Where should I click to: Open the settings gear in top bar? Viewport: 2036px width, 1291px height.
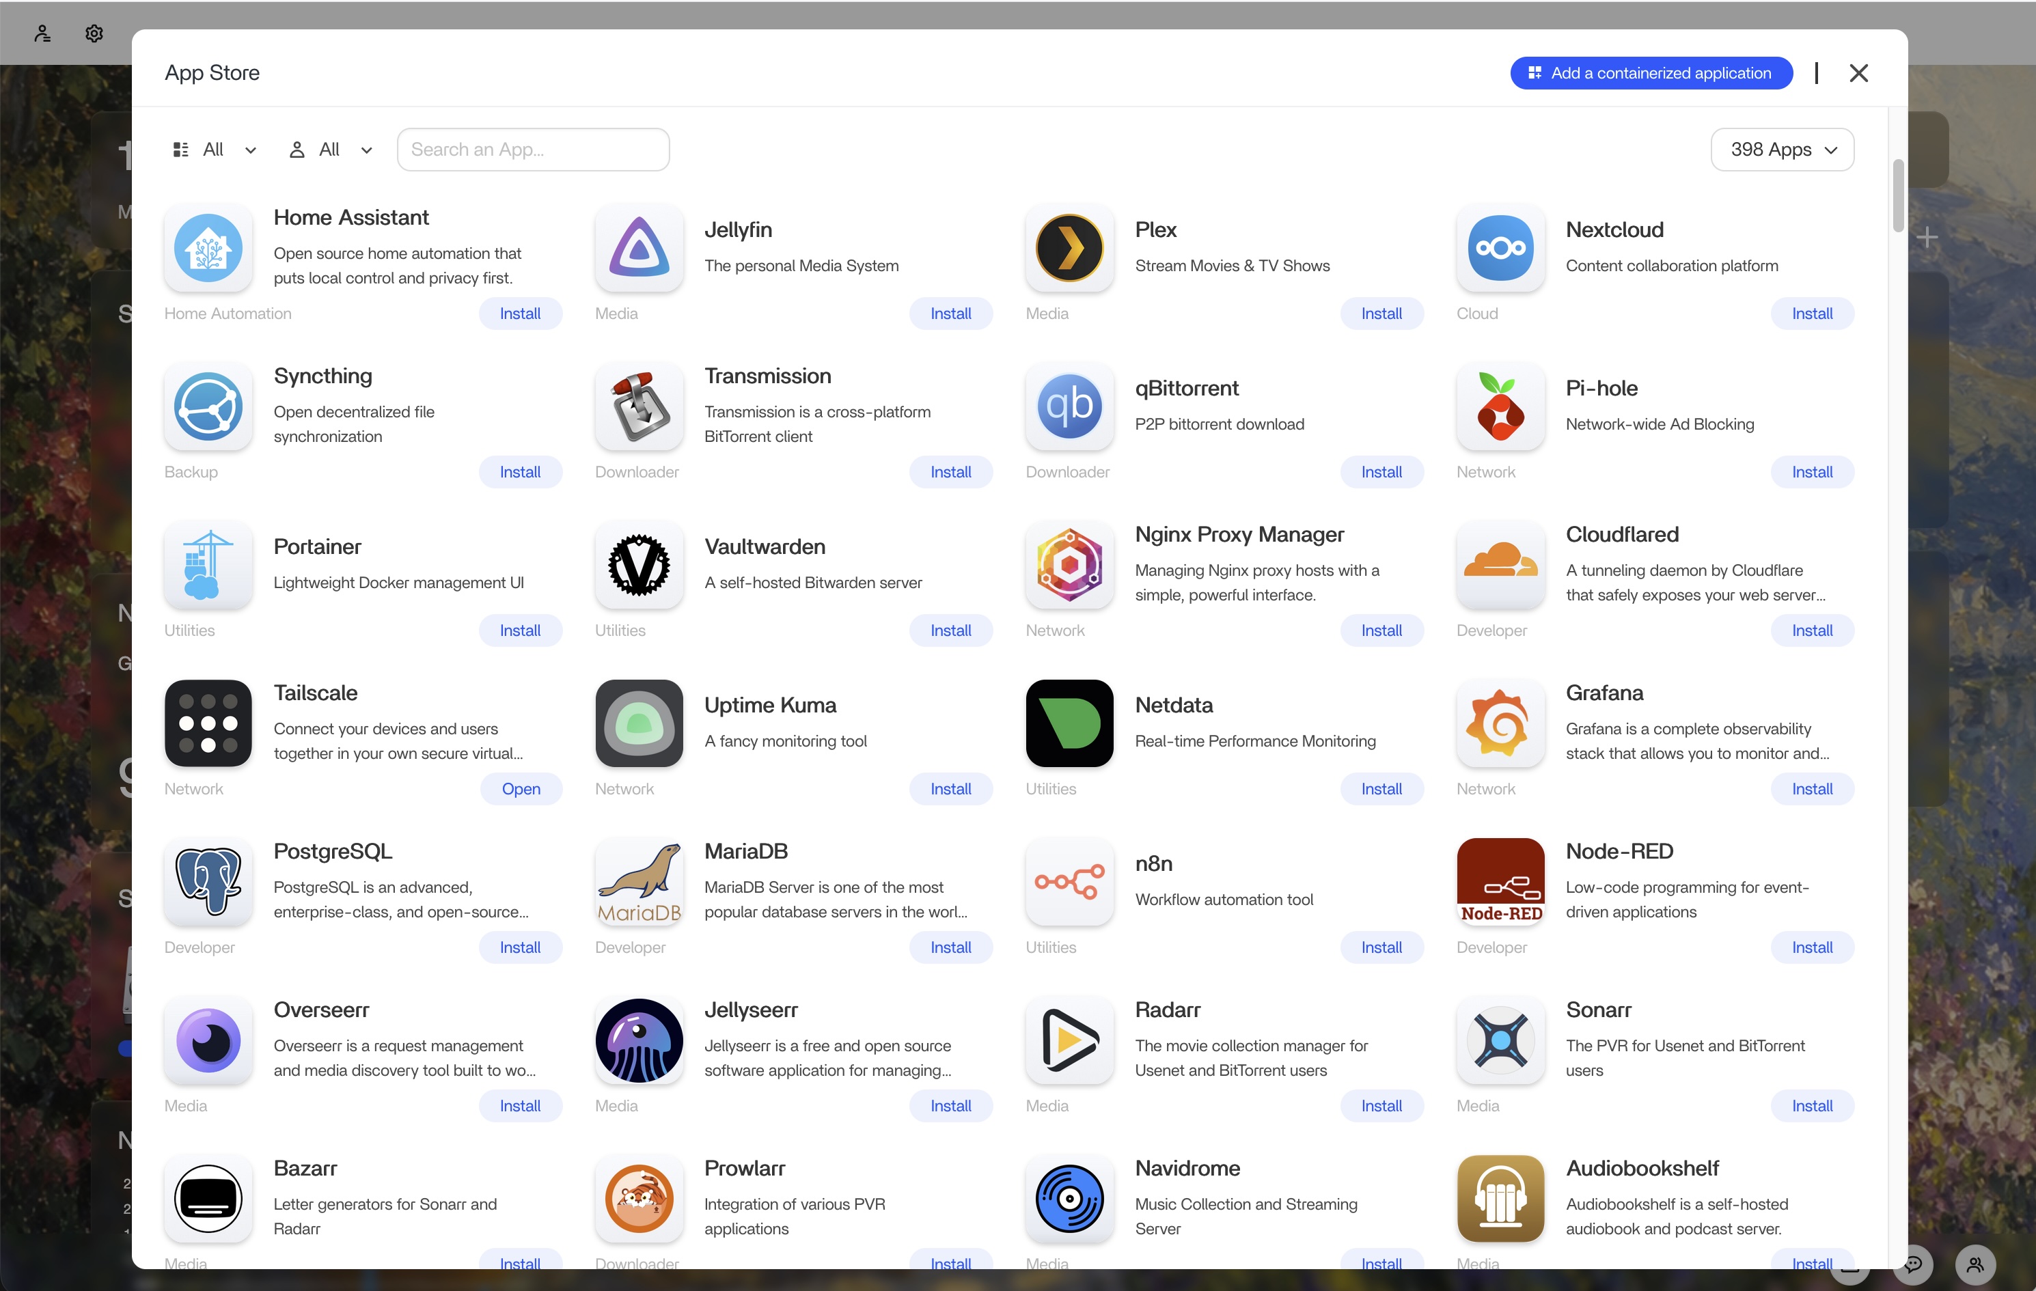94,33
